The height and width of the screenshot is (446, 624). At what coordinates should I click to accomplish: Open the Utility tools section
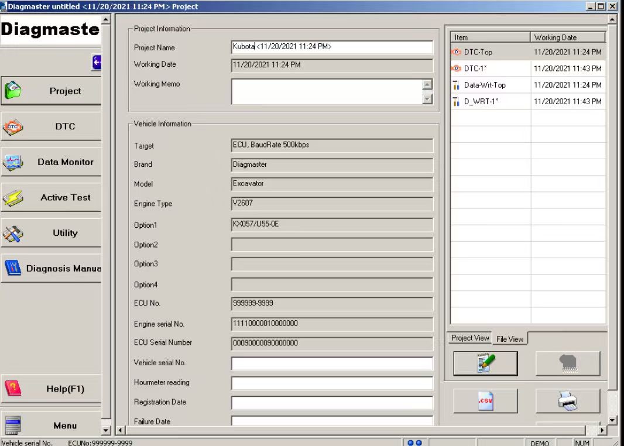pyautogui.click(x=51, y=233)
